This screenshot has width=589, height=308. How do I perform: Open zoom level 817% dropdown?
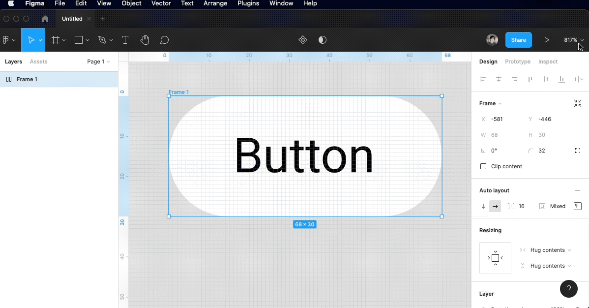(574, 40)
